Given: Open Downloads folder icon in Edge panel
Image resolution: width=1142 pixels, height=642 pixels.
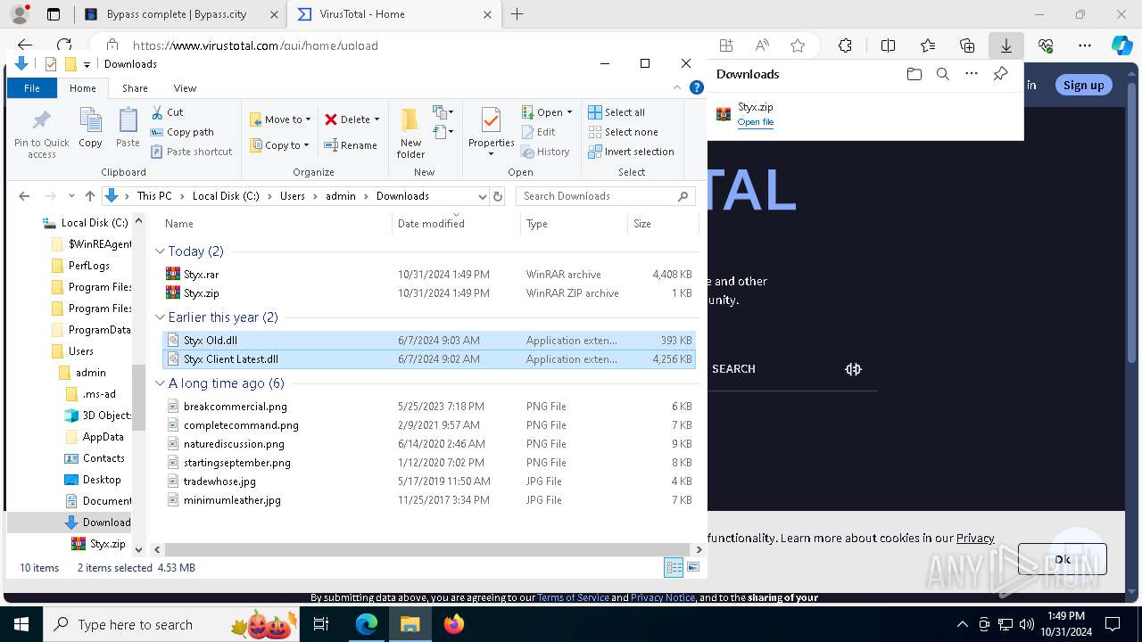Looking at the screenshot, I should (914, 74).
